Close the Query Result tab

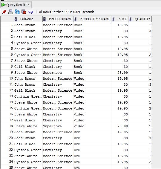click(29, 4)
